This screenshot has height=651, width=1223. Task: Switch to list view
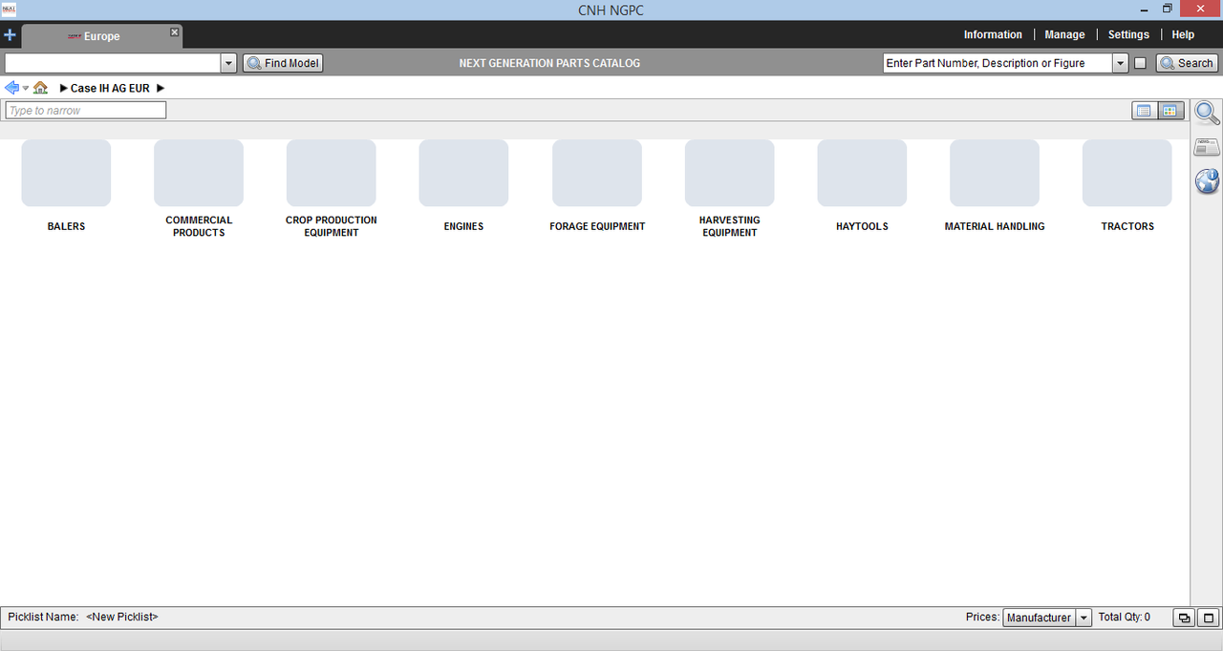1144,111
